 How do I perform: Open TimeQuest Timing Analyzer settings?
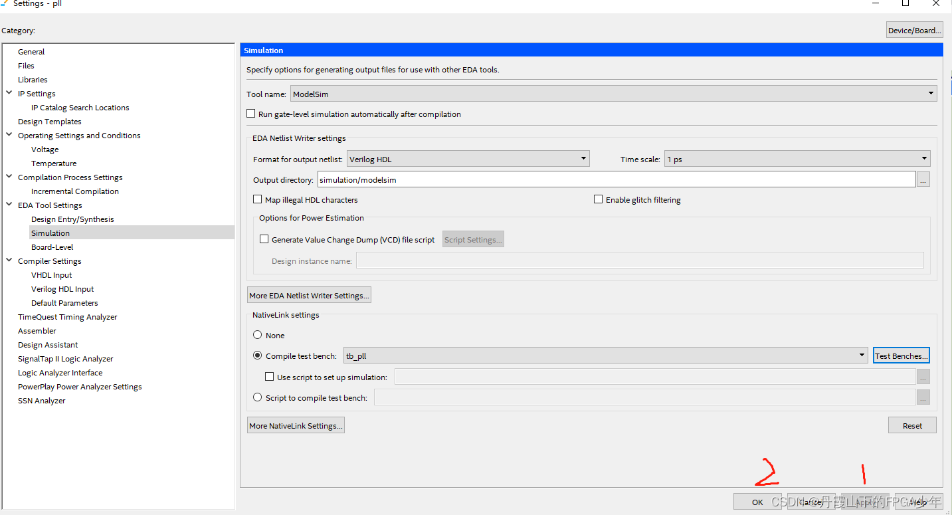pyautogui.click(x=67, y=317)
